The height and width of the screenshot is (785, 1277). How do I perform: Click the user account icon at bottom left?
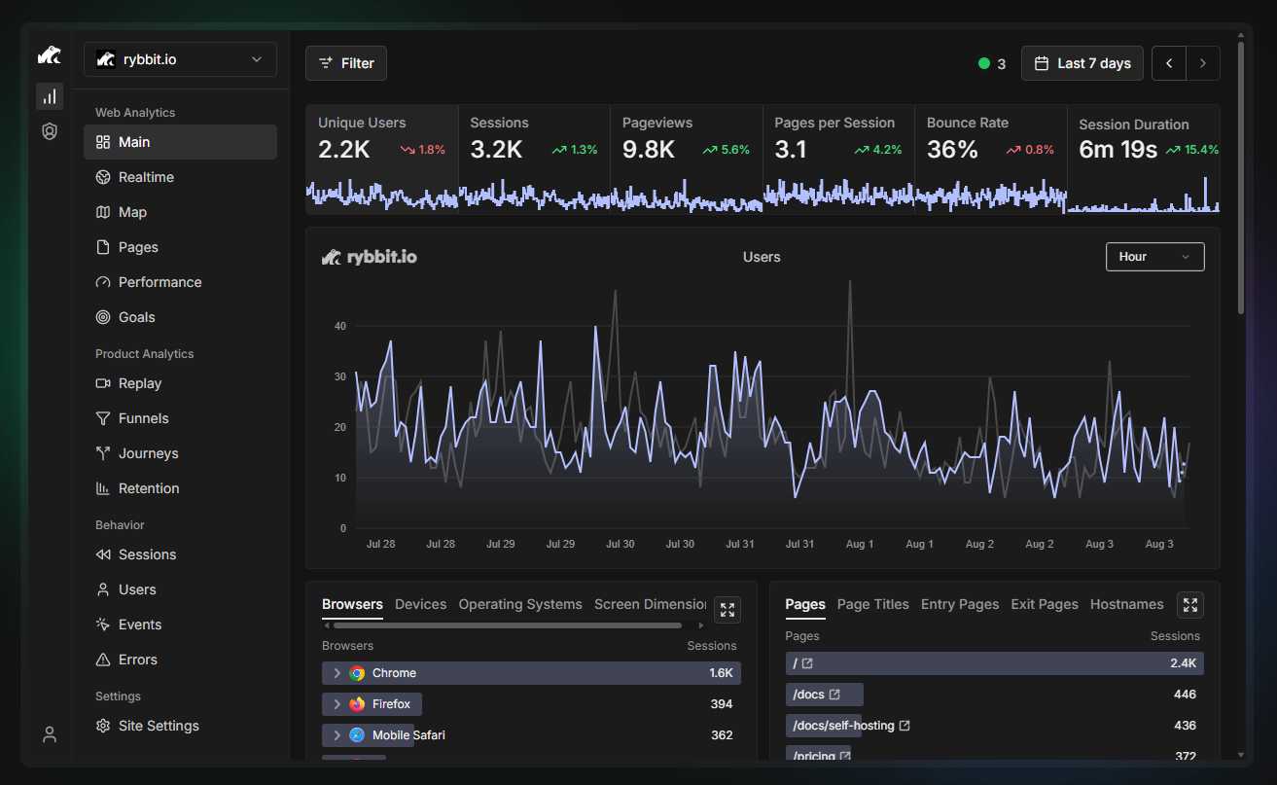50,734
